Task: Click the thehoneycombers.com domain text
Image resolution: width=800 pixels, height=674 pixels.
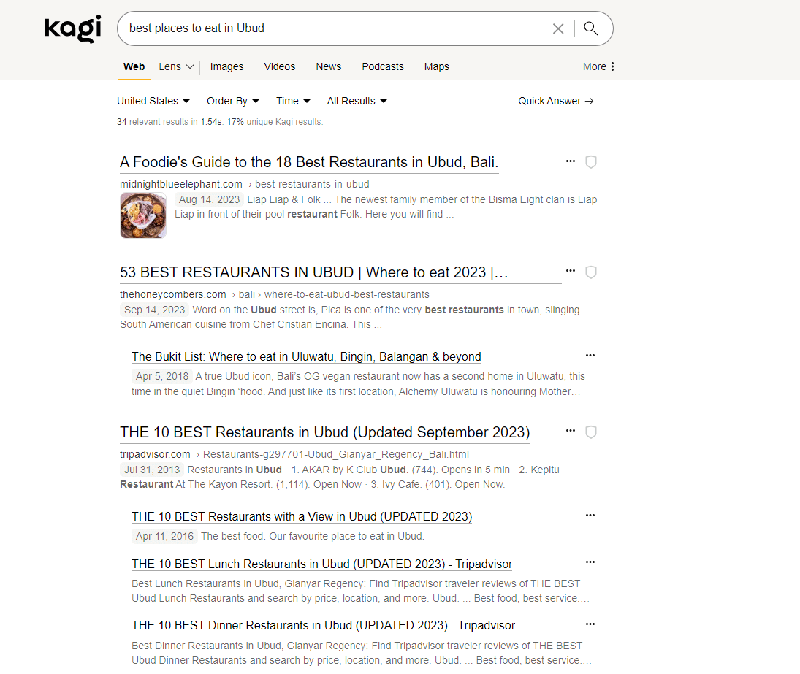Action: point(173,295)
